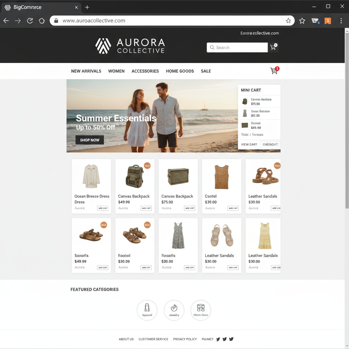Click the toolbar icon left of orange extension
The width and height of the screenshot is (349, 349).
point(315,21)
